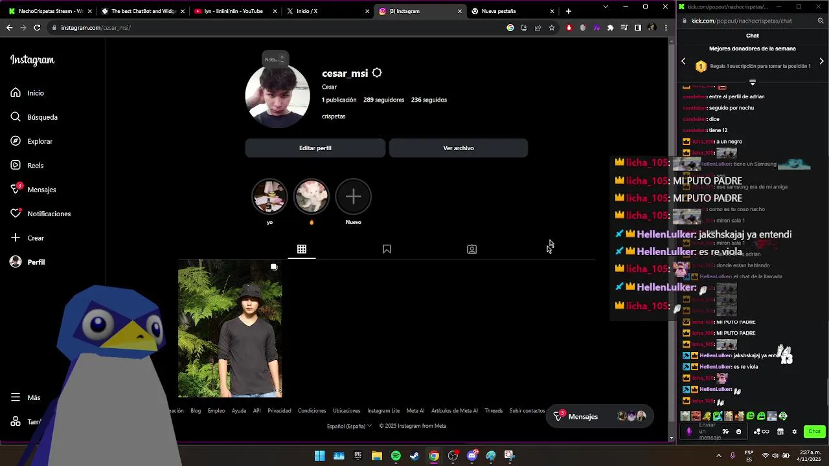Click Chrome profile avatar

point(652,28)
